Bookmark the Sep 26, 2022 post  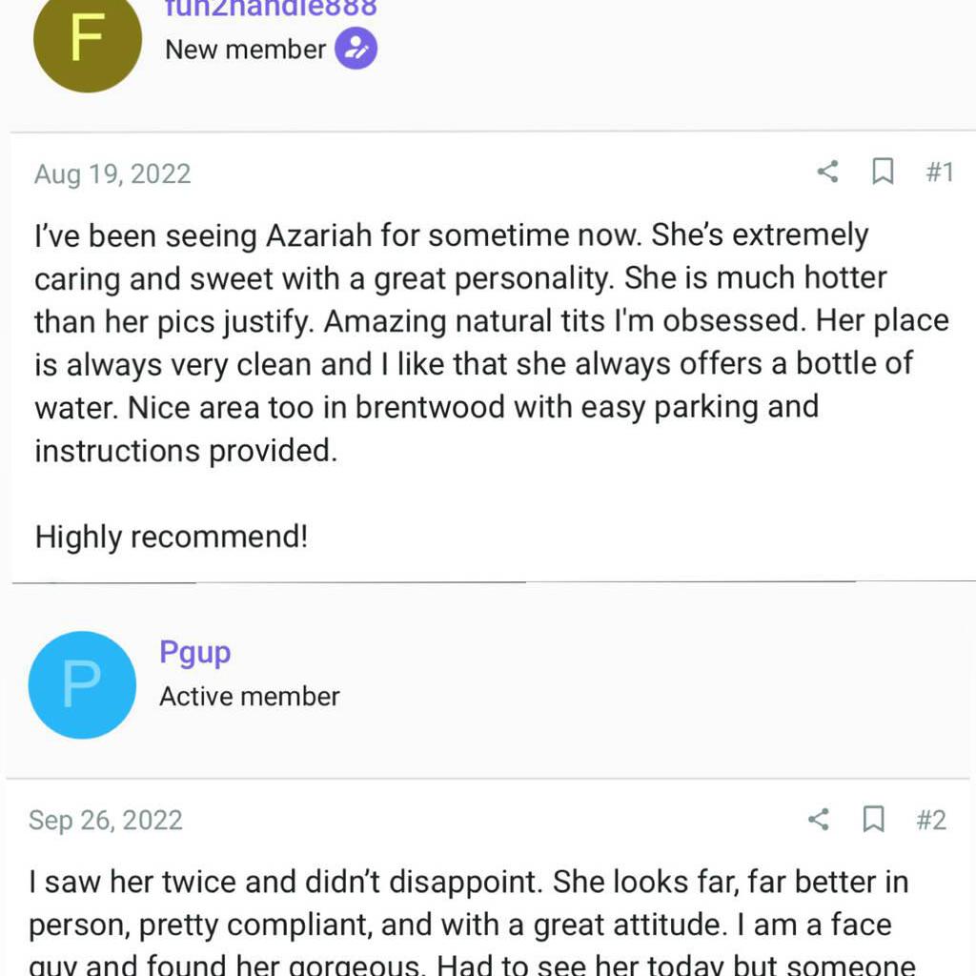(x=873, y=819)
